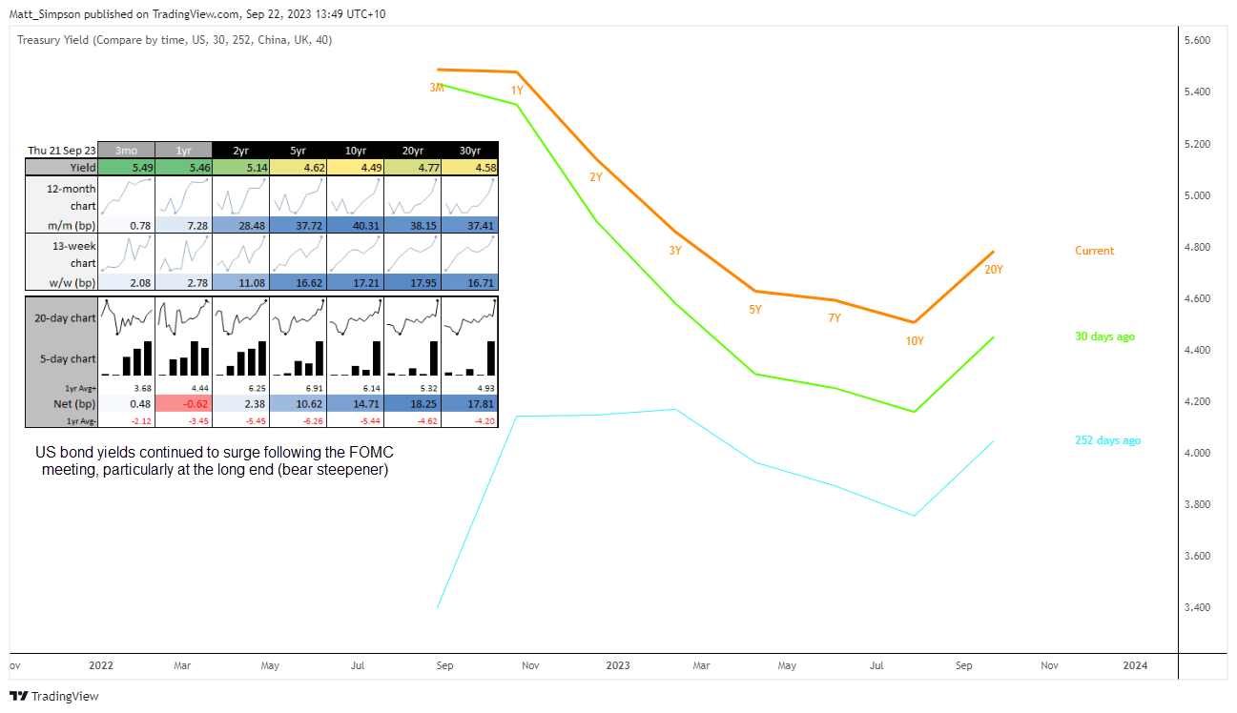Click the 7Y point label on curve
This screenshot has width=1237, height=713.
coord(835,318)
